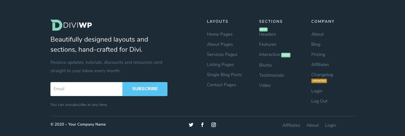Viewport: 405px width, 136px height.
Task: Focus the Email input field
Action: [x=86, y=89]
